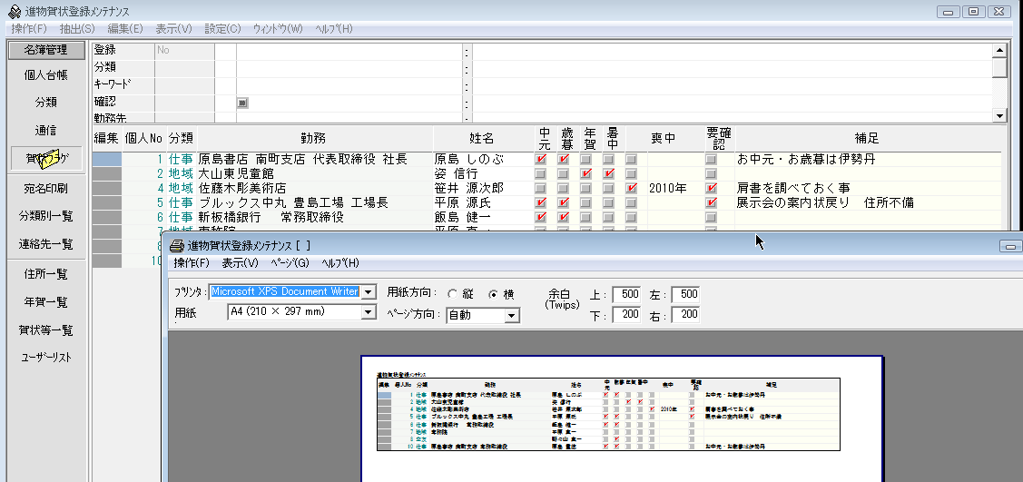
Task: Uncheck 要確認 for 平原 源氏
Action: (711, 202)
